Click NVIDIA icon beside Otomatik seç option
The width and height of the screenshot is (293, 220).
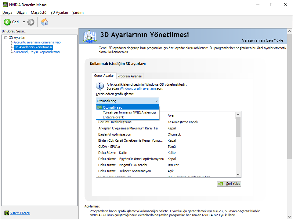coord(99,107)
